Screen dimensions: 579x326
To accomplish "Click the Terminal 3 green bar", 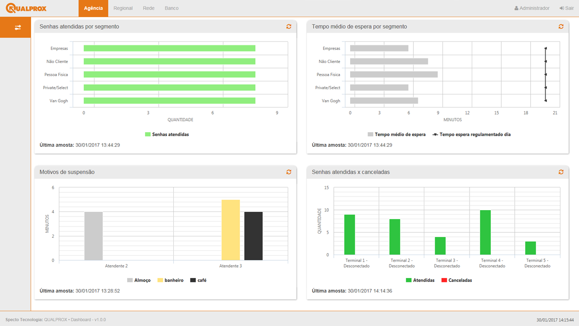I will (x=440, y=246).
